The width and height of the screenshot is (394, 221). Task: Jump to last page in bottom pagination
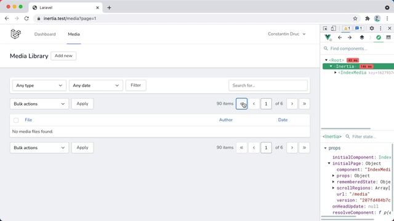coord(304,147)
